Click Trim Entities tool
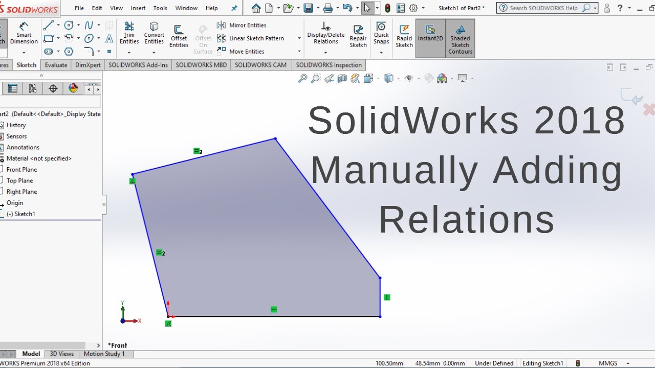This screenshot has width=655, height=368. coord(129,33)
